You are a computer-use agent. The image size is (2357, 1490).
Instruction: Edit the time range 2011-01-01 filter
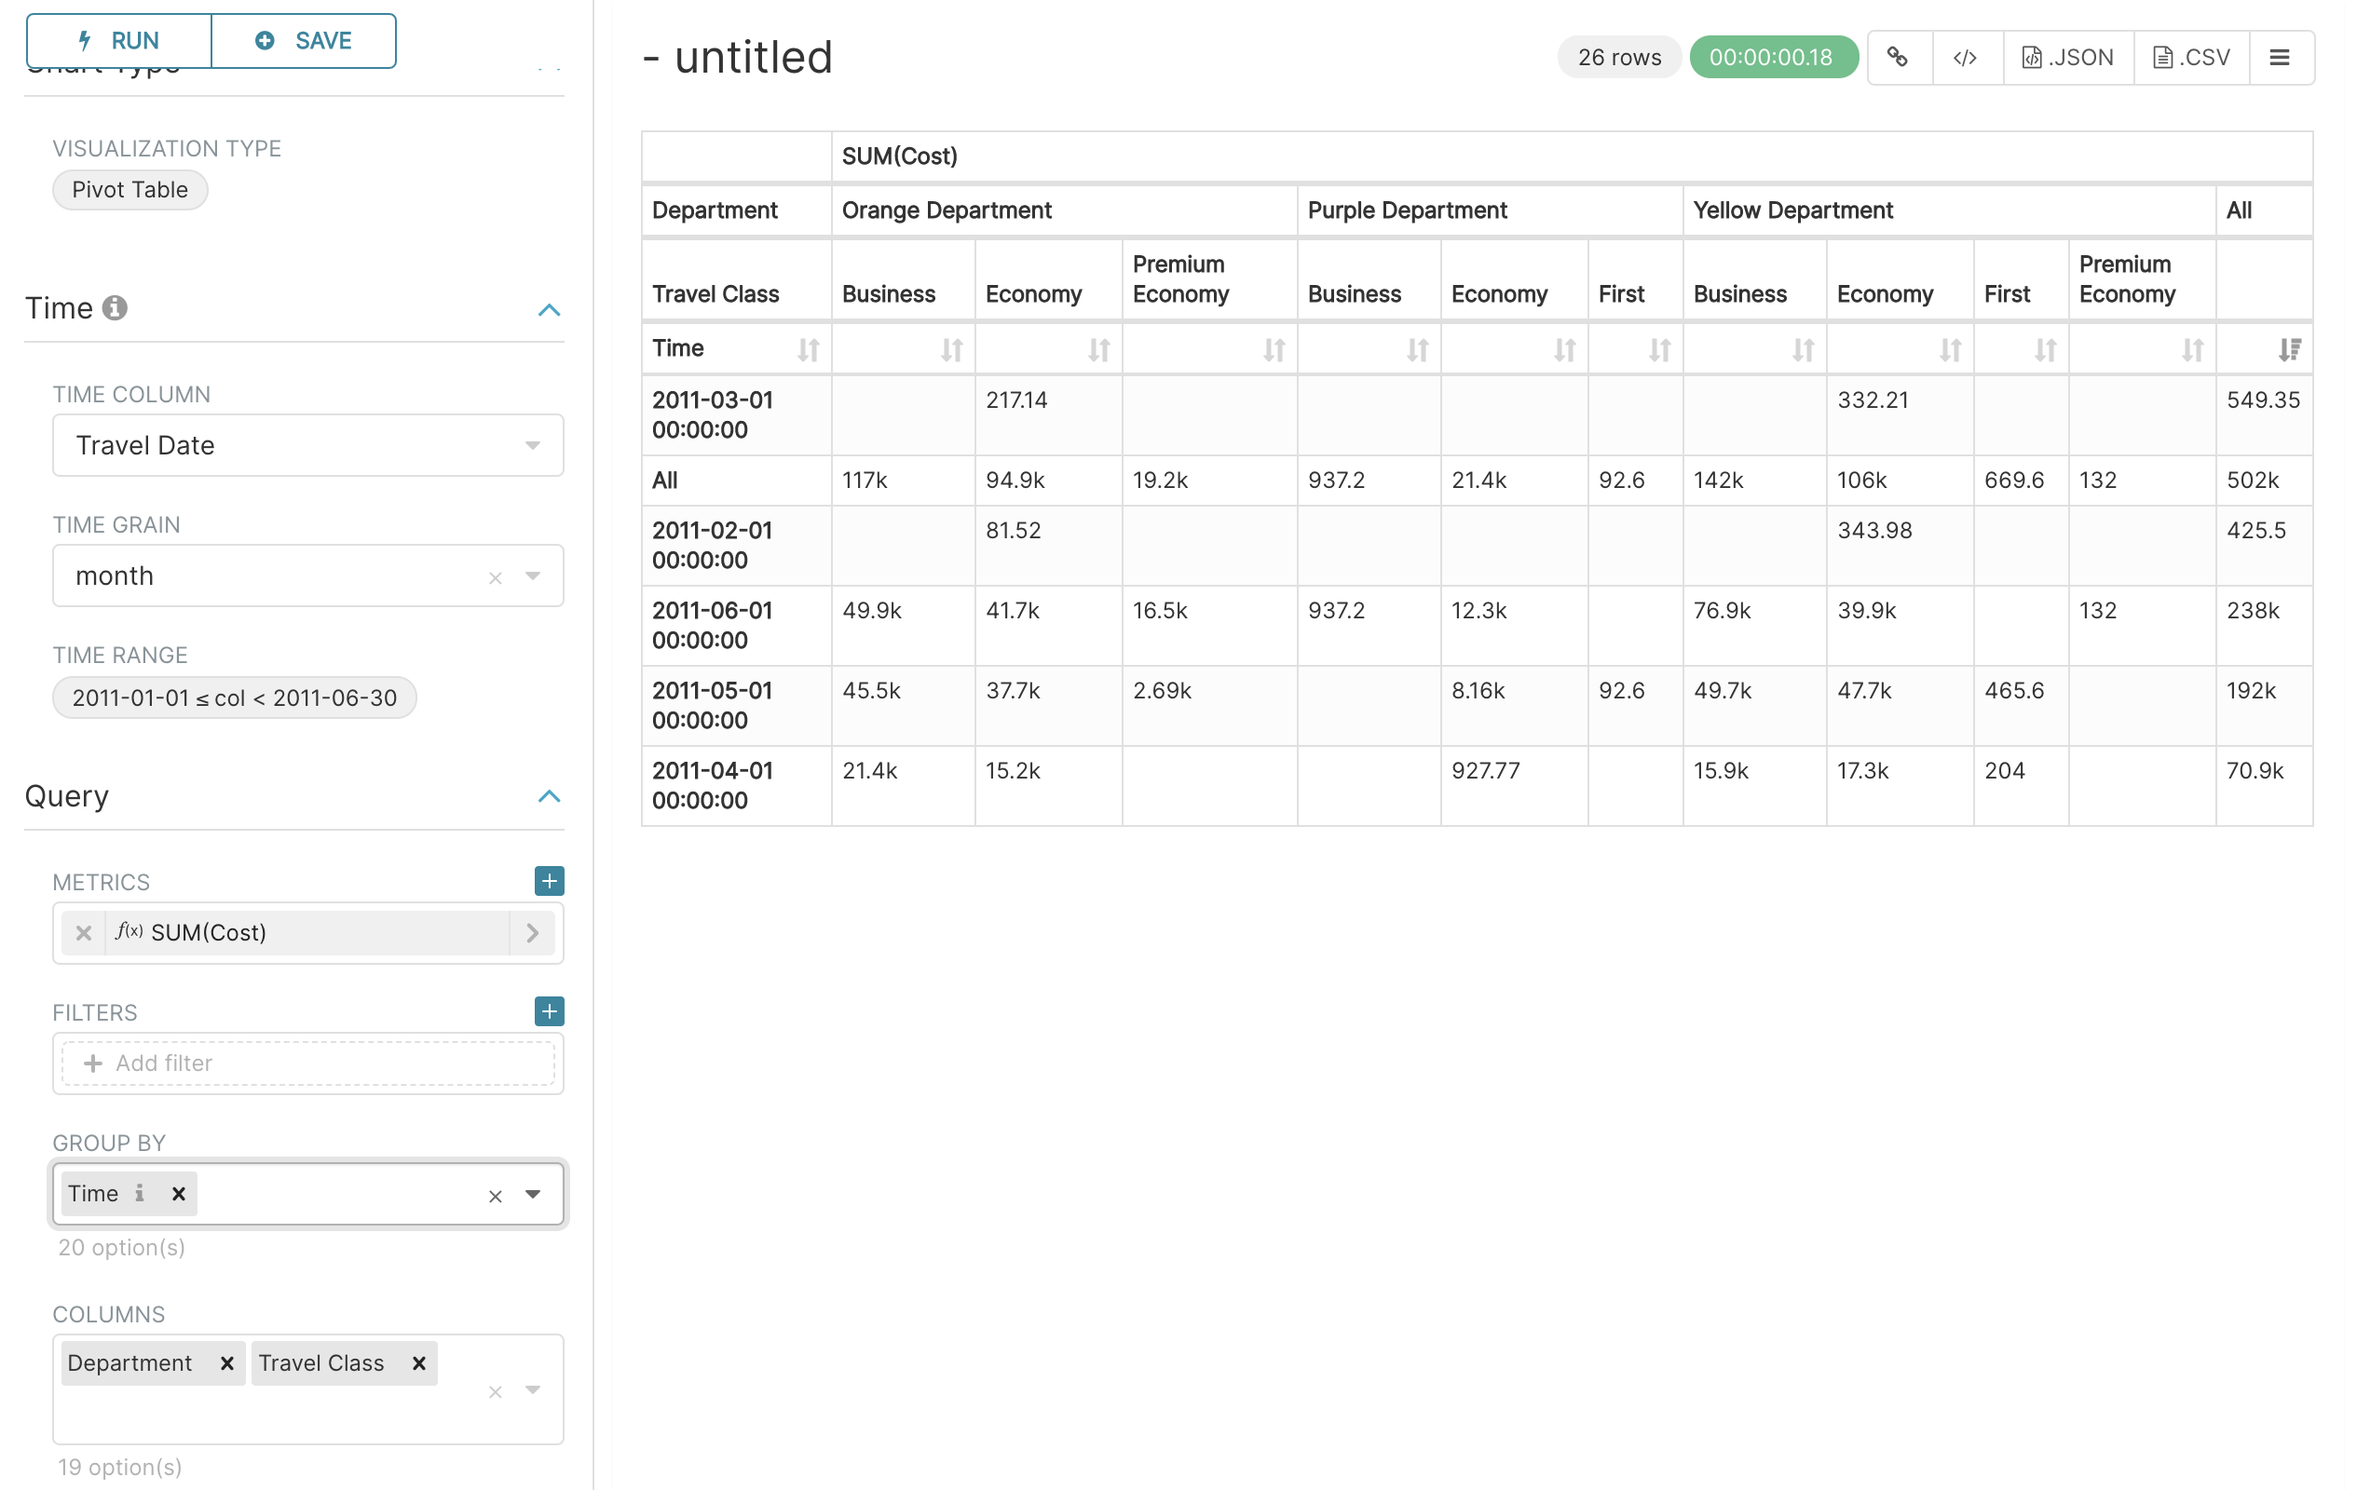coord(234,698)
